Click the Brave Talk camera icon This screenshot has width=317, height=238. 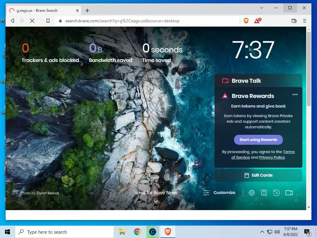tap(225, 81)
